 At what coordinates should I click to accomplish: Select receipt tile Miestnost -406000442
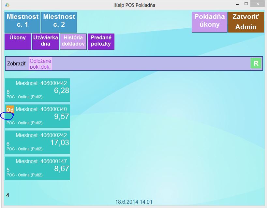click(37, 90)
